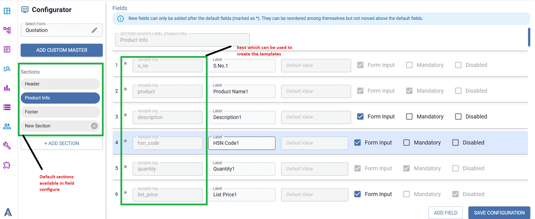
Task: Open the dashboard layout icon in sidebar
Action: 7,11
